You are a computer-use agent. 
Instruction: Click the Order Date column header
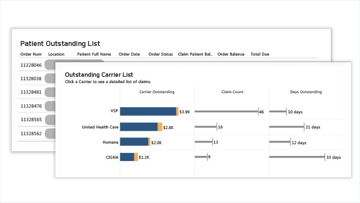tap(129, 54)
